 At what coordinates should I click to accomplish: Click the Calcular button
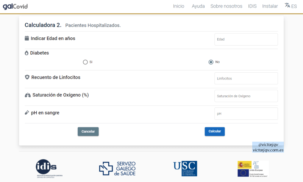[215, 132]
